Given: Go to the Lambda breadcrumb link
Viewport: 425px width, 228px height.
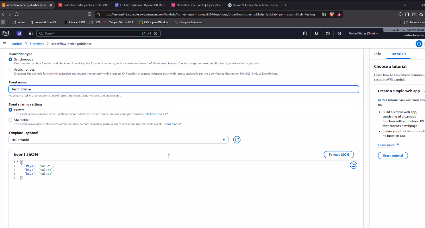Looking at the screenshot, I should 17,44.
